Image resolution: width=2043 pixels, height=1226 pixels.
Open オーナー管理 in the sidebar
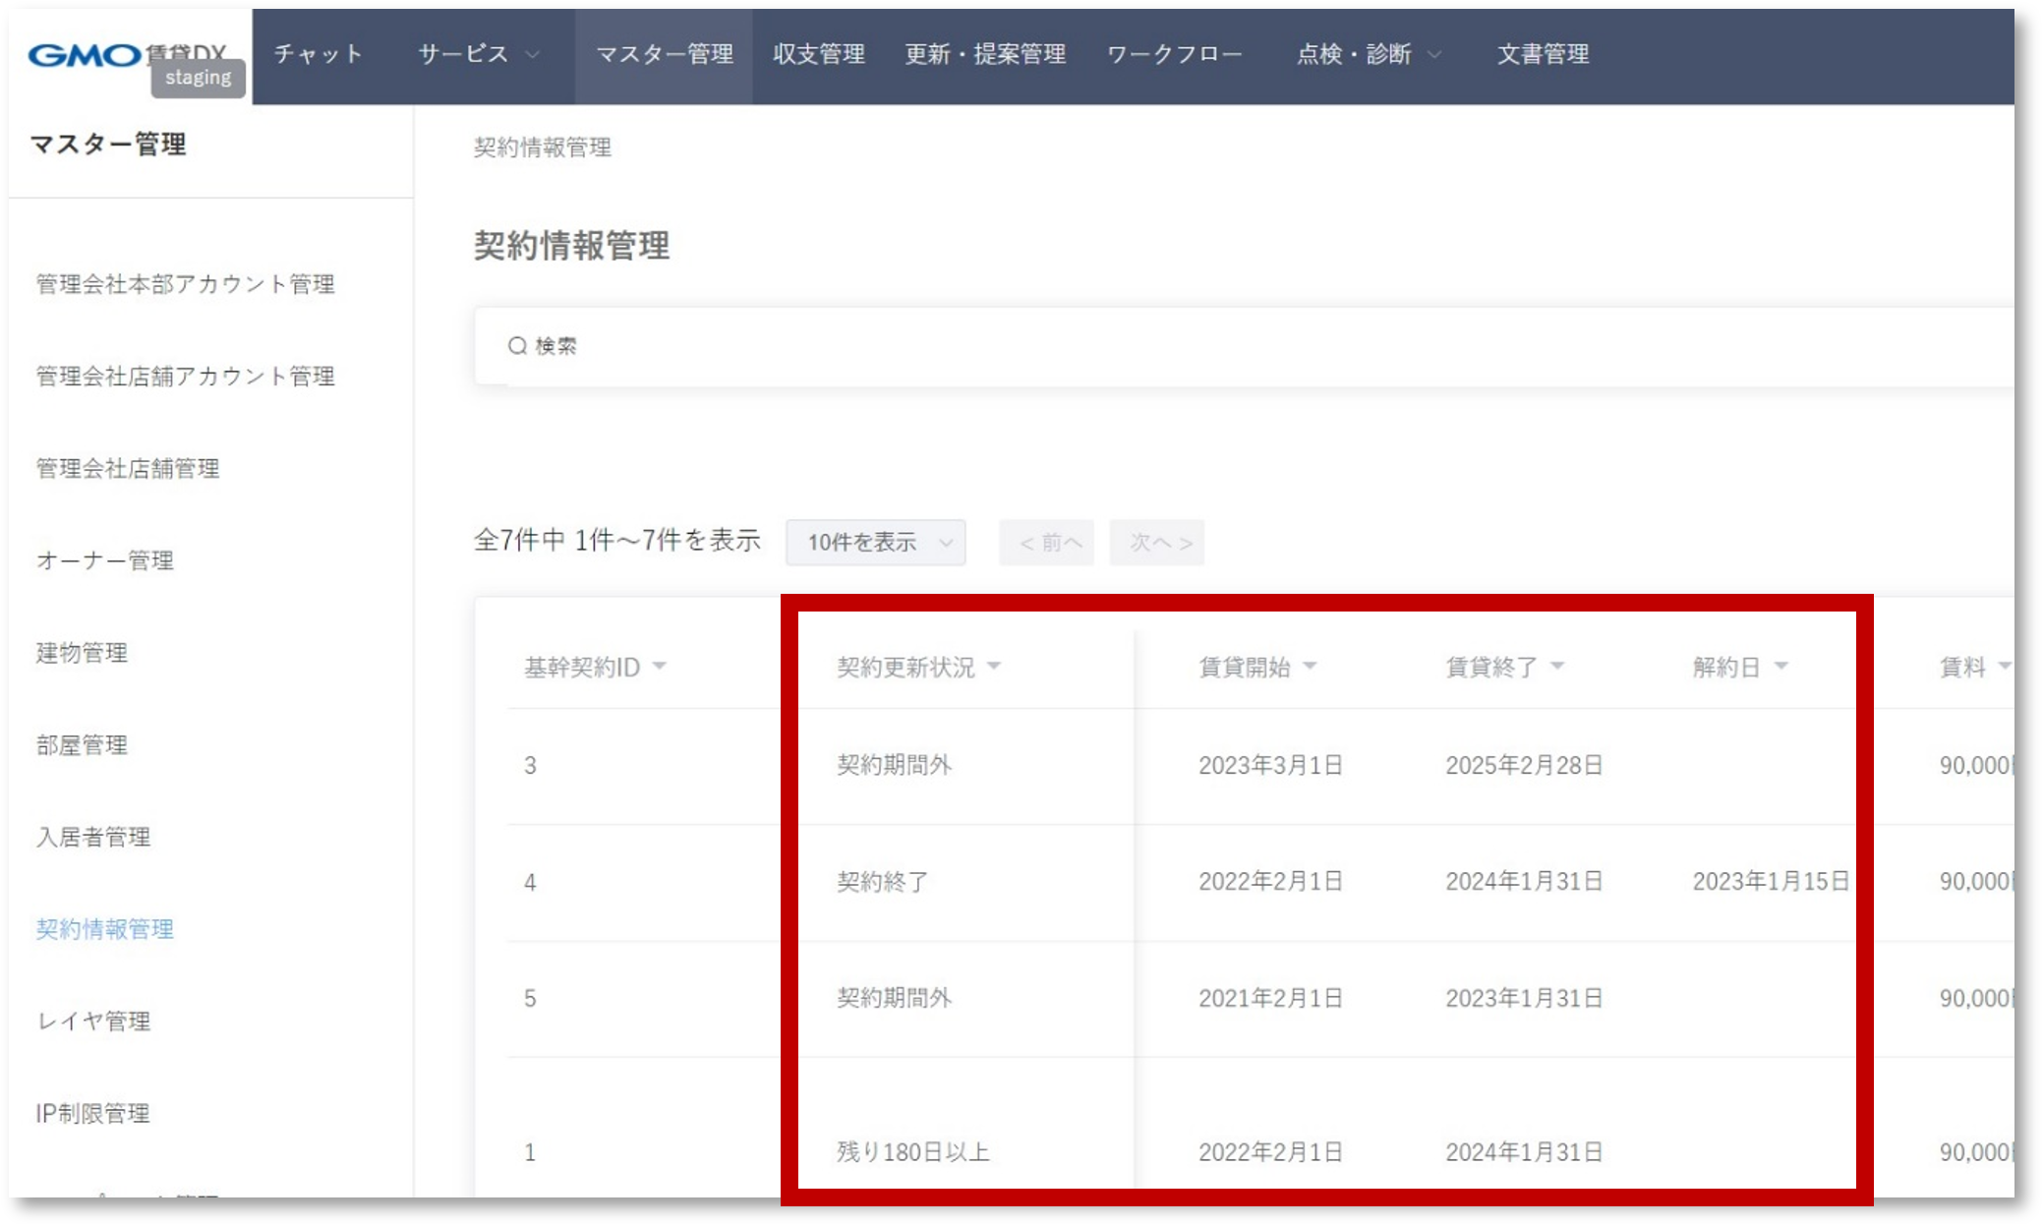pos(105,560)
